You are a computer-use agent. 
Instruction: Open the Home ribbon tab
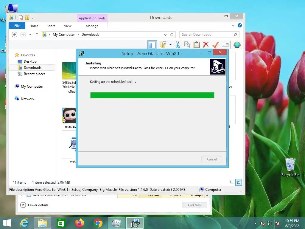[x=34, y=26]
